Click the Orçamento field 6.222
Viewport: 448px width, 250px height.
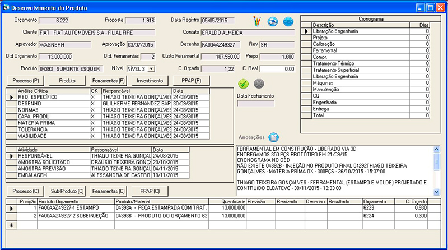54,21
